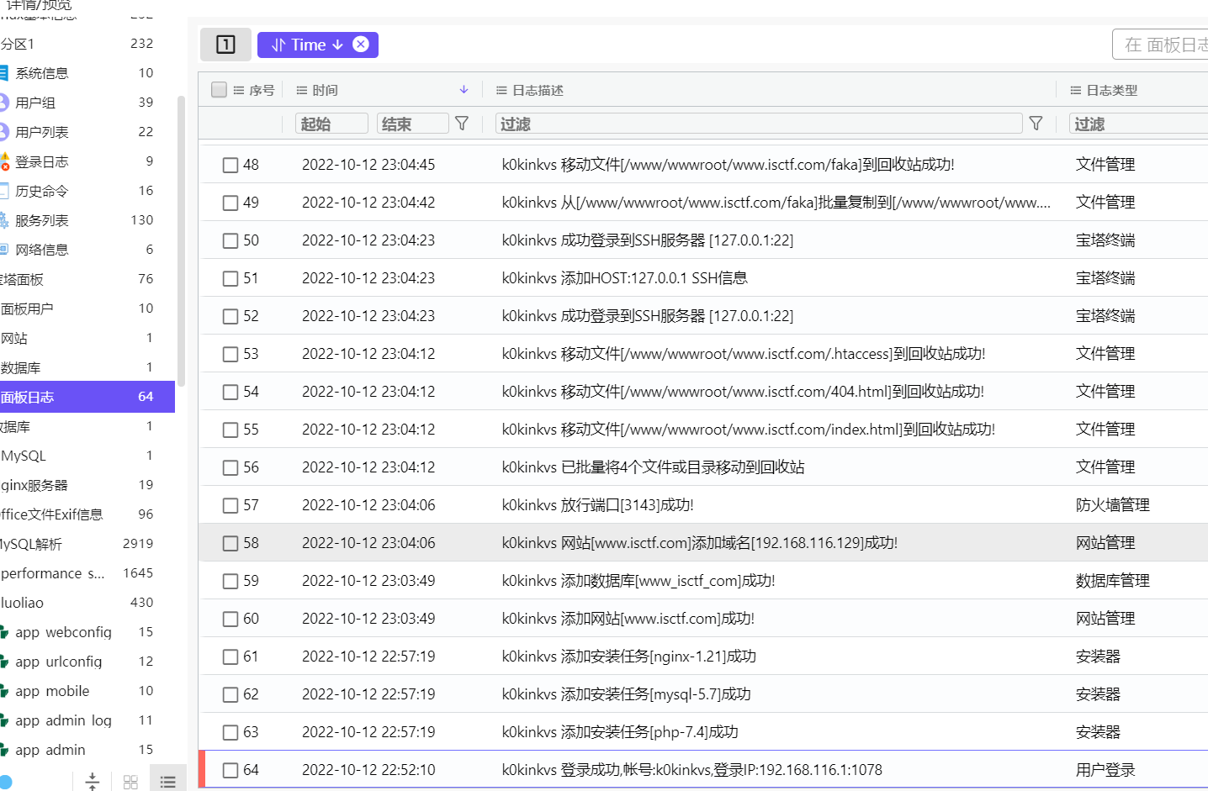1208x791 pixels.
Task: Remove the Time sort chip
Action: [361, 45]
